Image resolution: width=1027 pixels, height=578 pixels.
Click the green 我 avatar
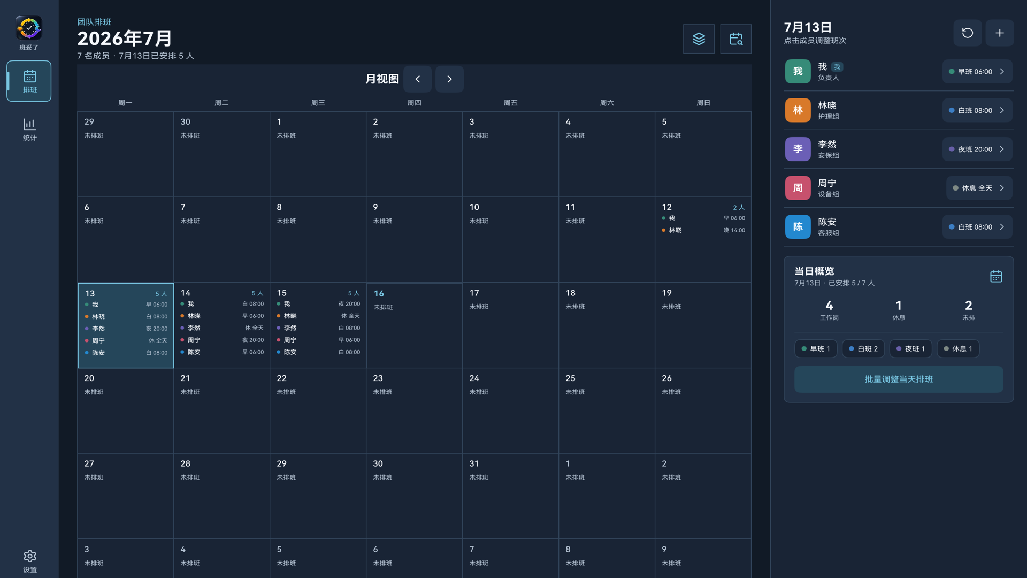(x=798, y=71)
